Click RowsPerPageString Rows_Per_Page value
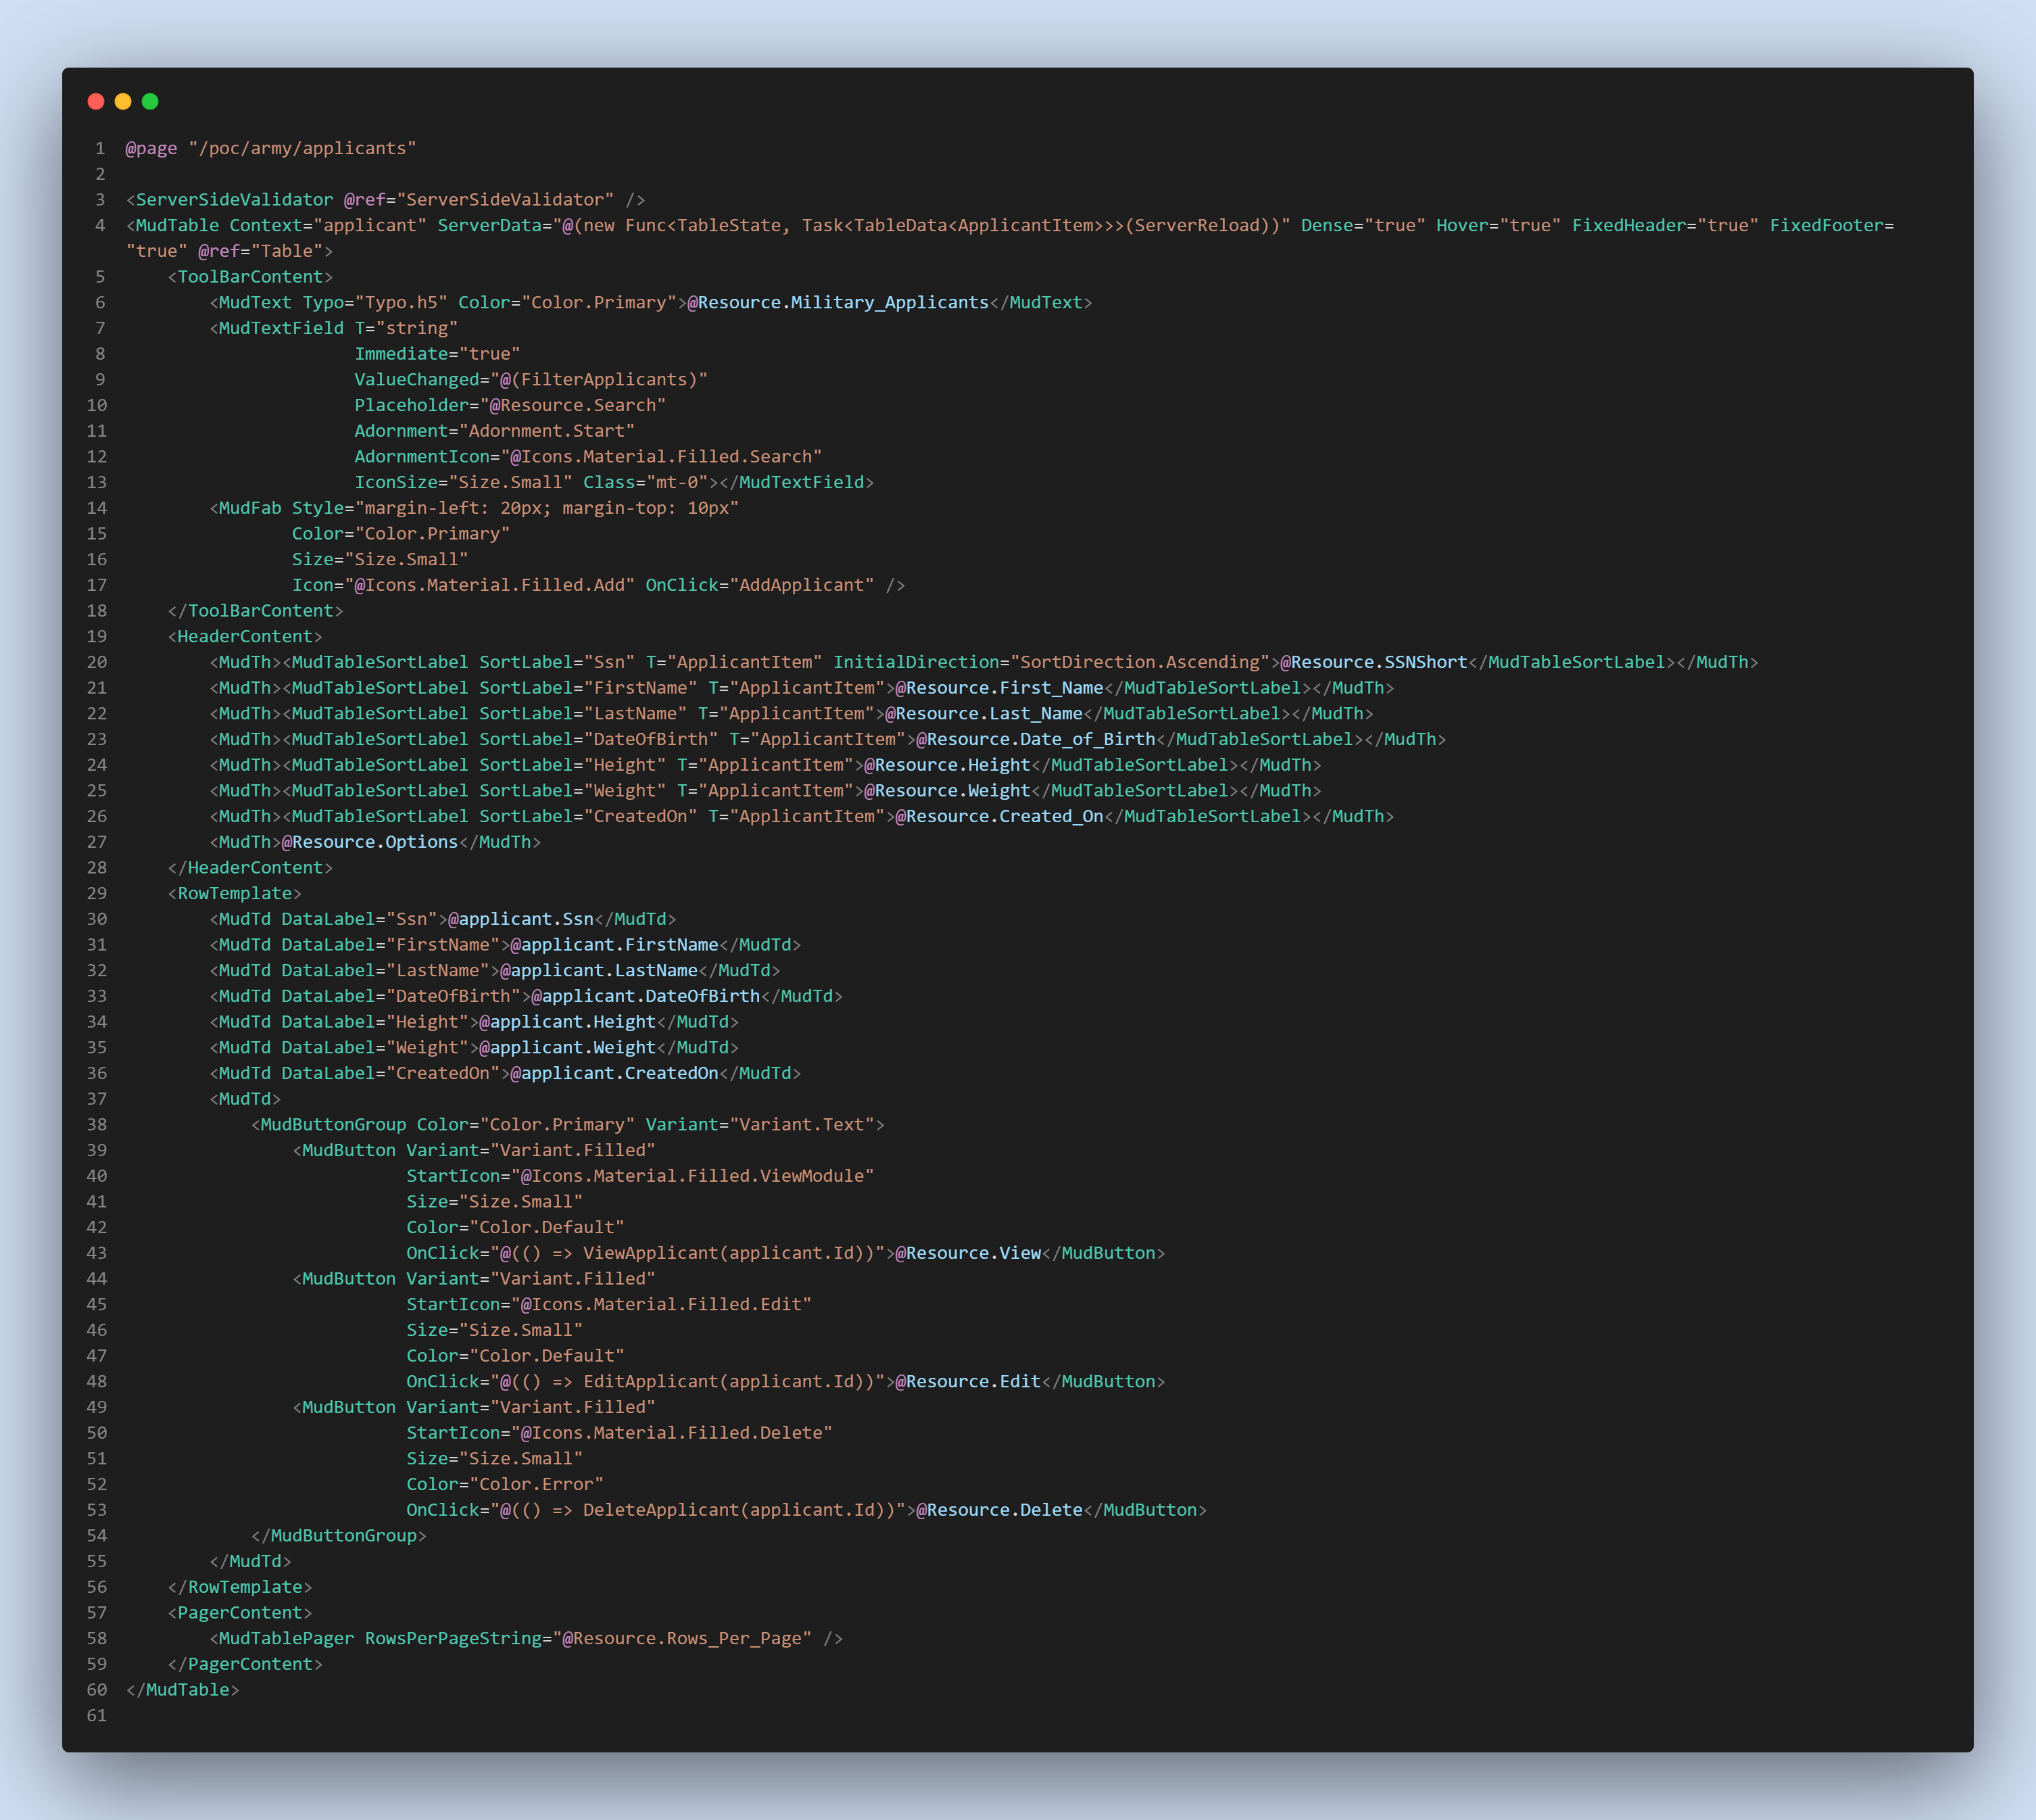This screenshot has height=1820, width=2036. (682, 1638)
